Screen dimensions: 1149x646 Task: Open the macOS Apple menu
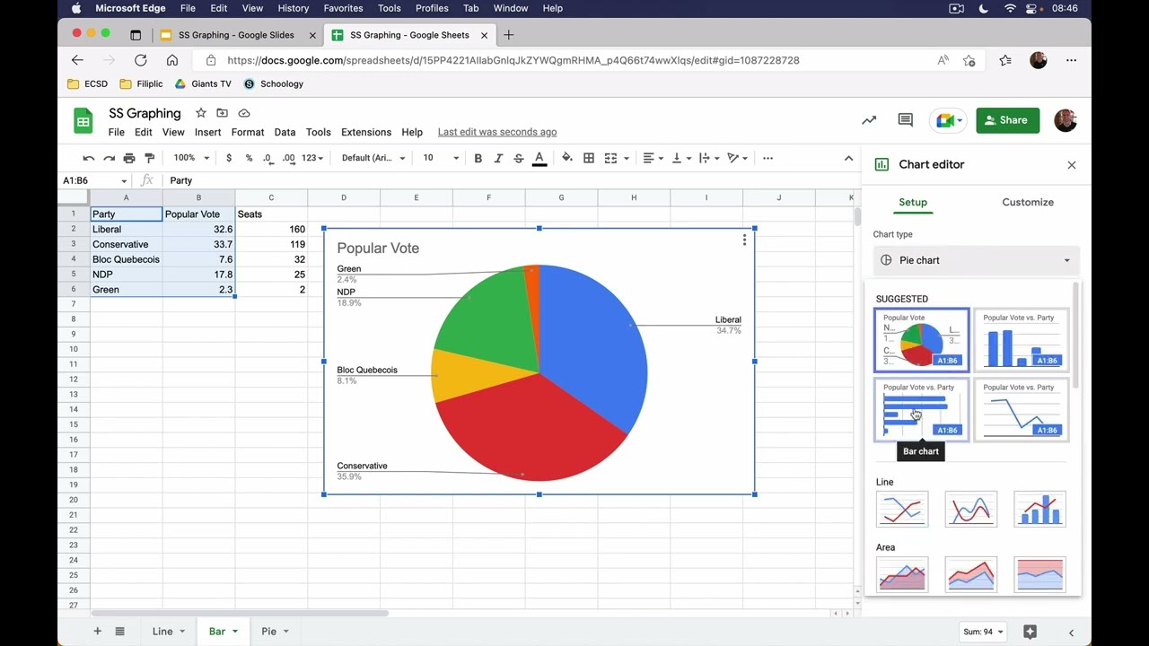pyautogui.click(x=76, y=8)
